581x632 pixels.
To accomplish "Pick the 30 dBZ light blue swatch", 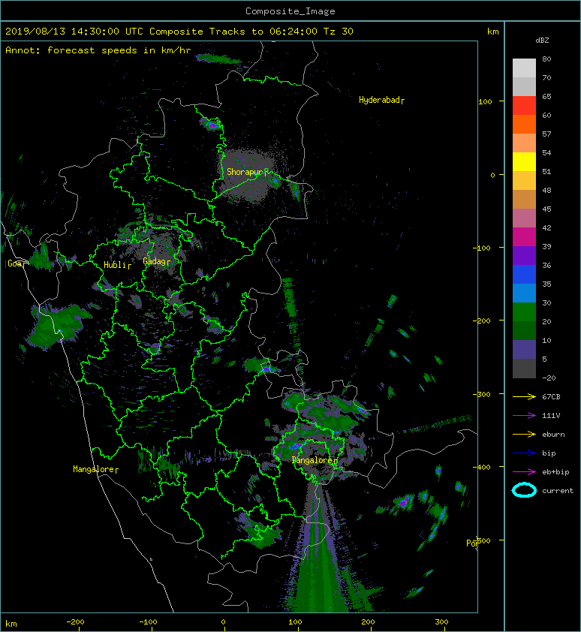I will pyautogui.click(x=524, y=293).
